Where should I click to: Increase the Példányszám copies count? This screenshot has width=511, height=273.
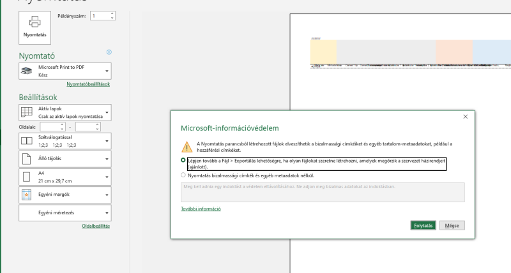[x=112, y=13]
